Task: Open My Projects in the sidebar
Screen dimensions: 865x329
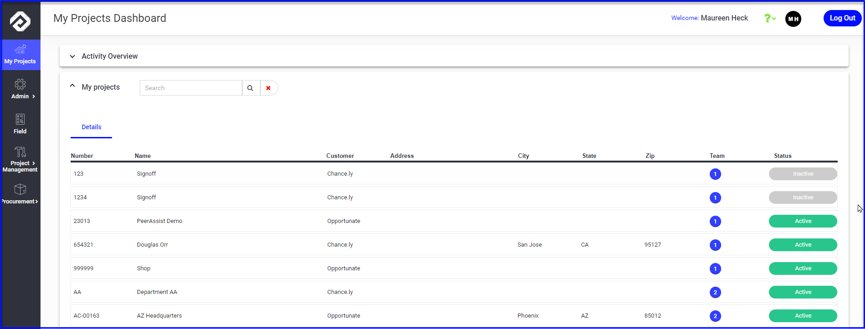Action: (20, 55)
